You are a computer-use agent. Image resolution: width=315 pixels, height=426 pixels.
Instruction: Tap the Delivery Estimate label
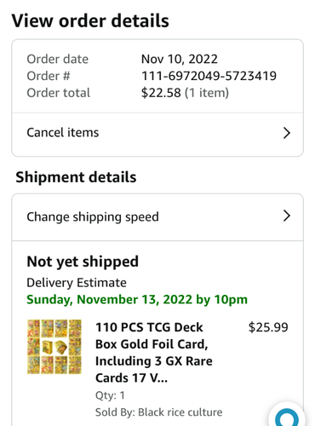point(77,283)
